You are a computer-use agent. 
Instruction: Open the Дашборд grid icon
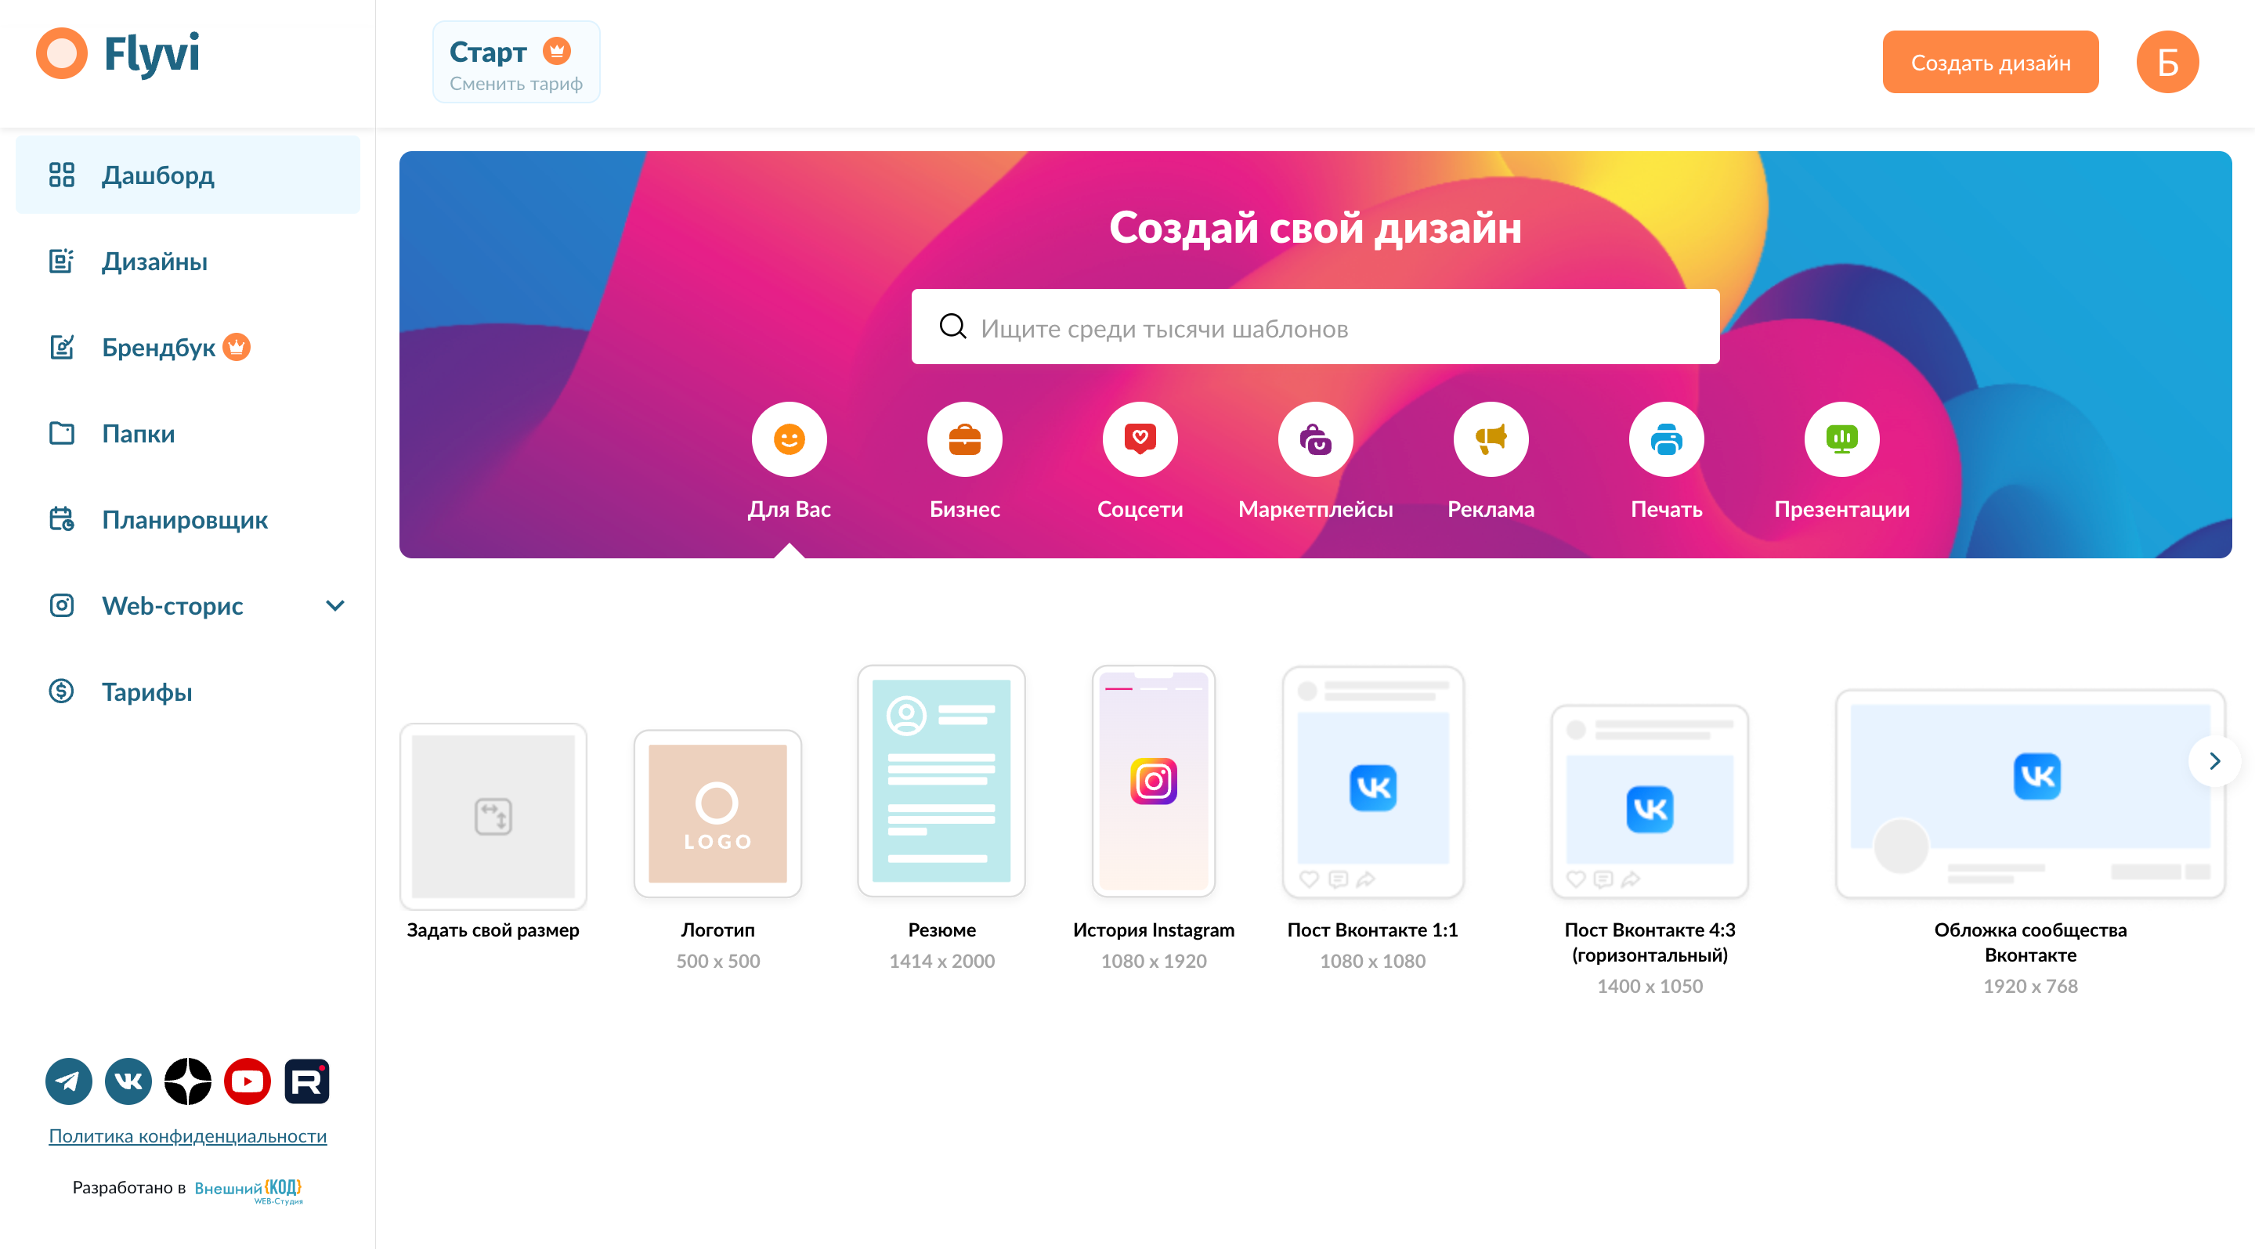61,175
